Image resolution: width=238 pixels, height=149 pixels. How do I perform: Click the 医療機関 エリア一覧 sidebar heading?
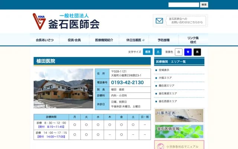click(171, 61)
